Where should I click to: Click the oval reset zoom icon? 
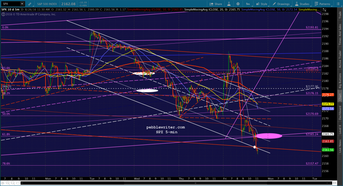18,183
